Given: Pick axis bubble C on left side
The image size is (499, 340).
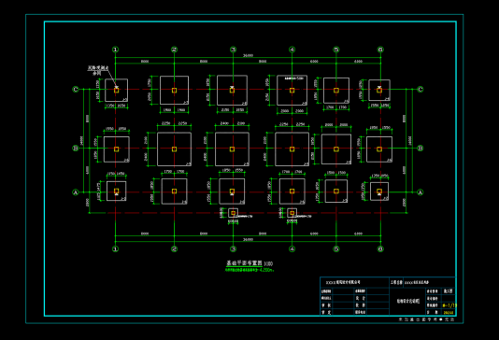Looking at the screenshot, I should 76,89.
